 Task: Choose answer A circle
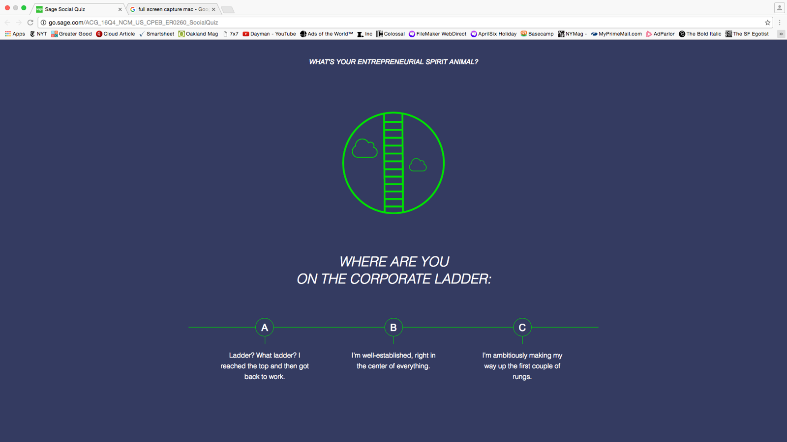click(265, 327)
